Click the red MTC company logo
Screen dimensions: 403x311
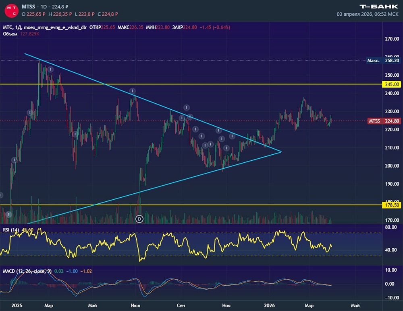(x=11, y=11)
